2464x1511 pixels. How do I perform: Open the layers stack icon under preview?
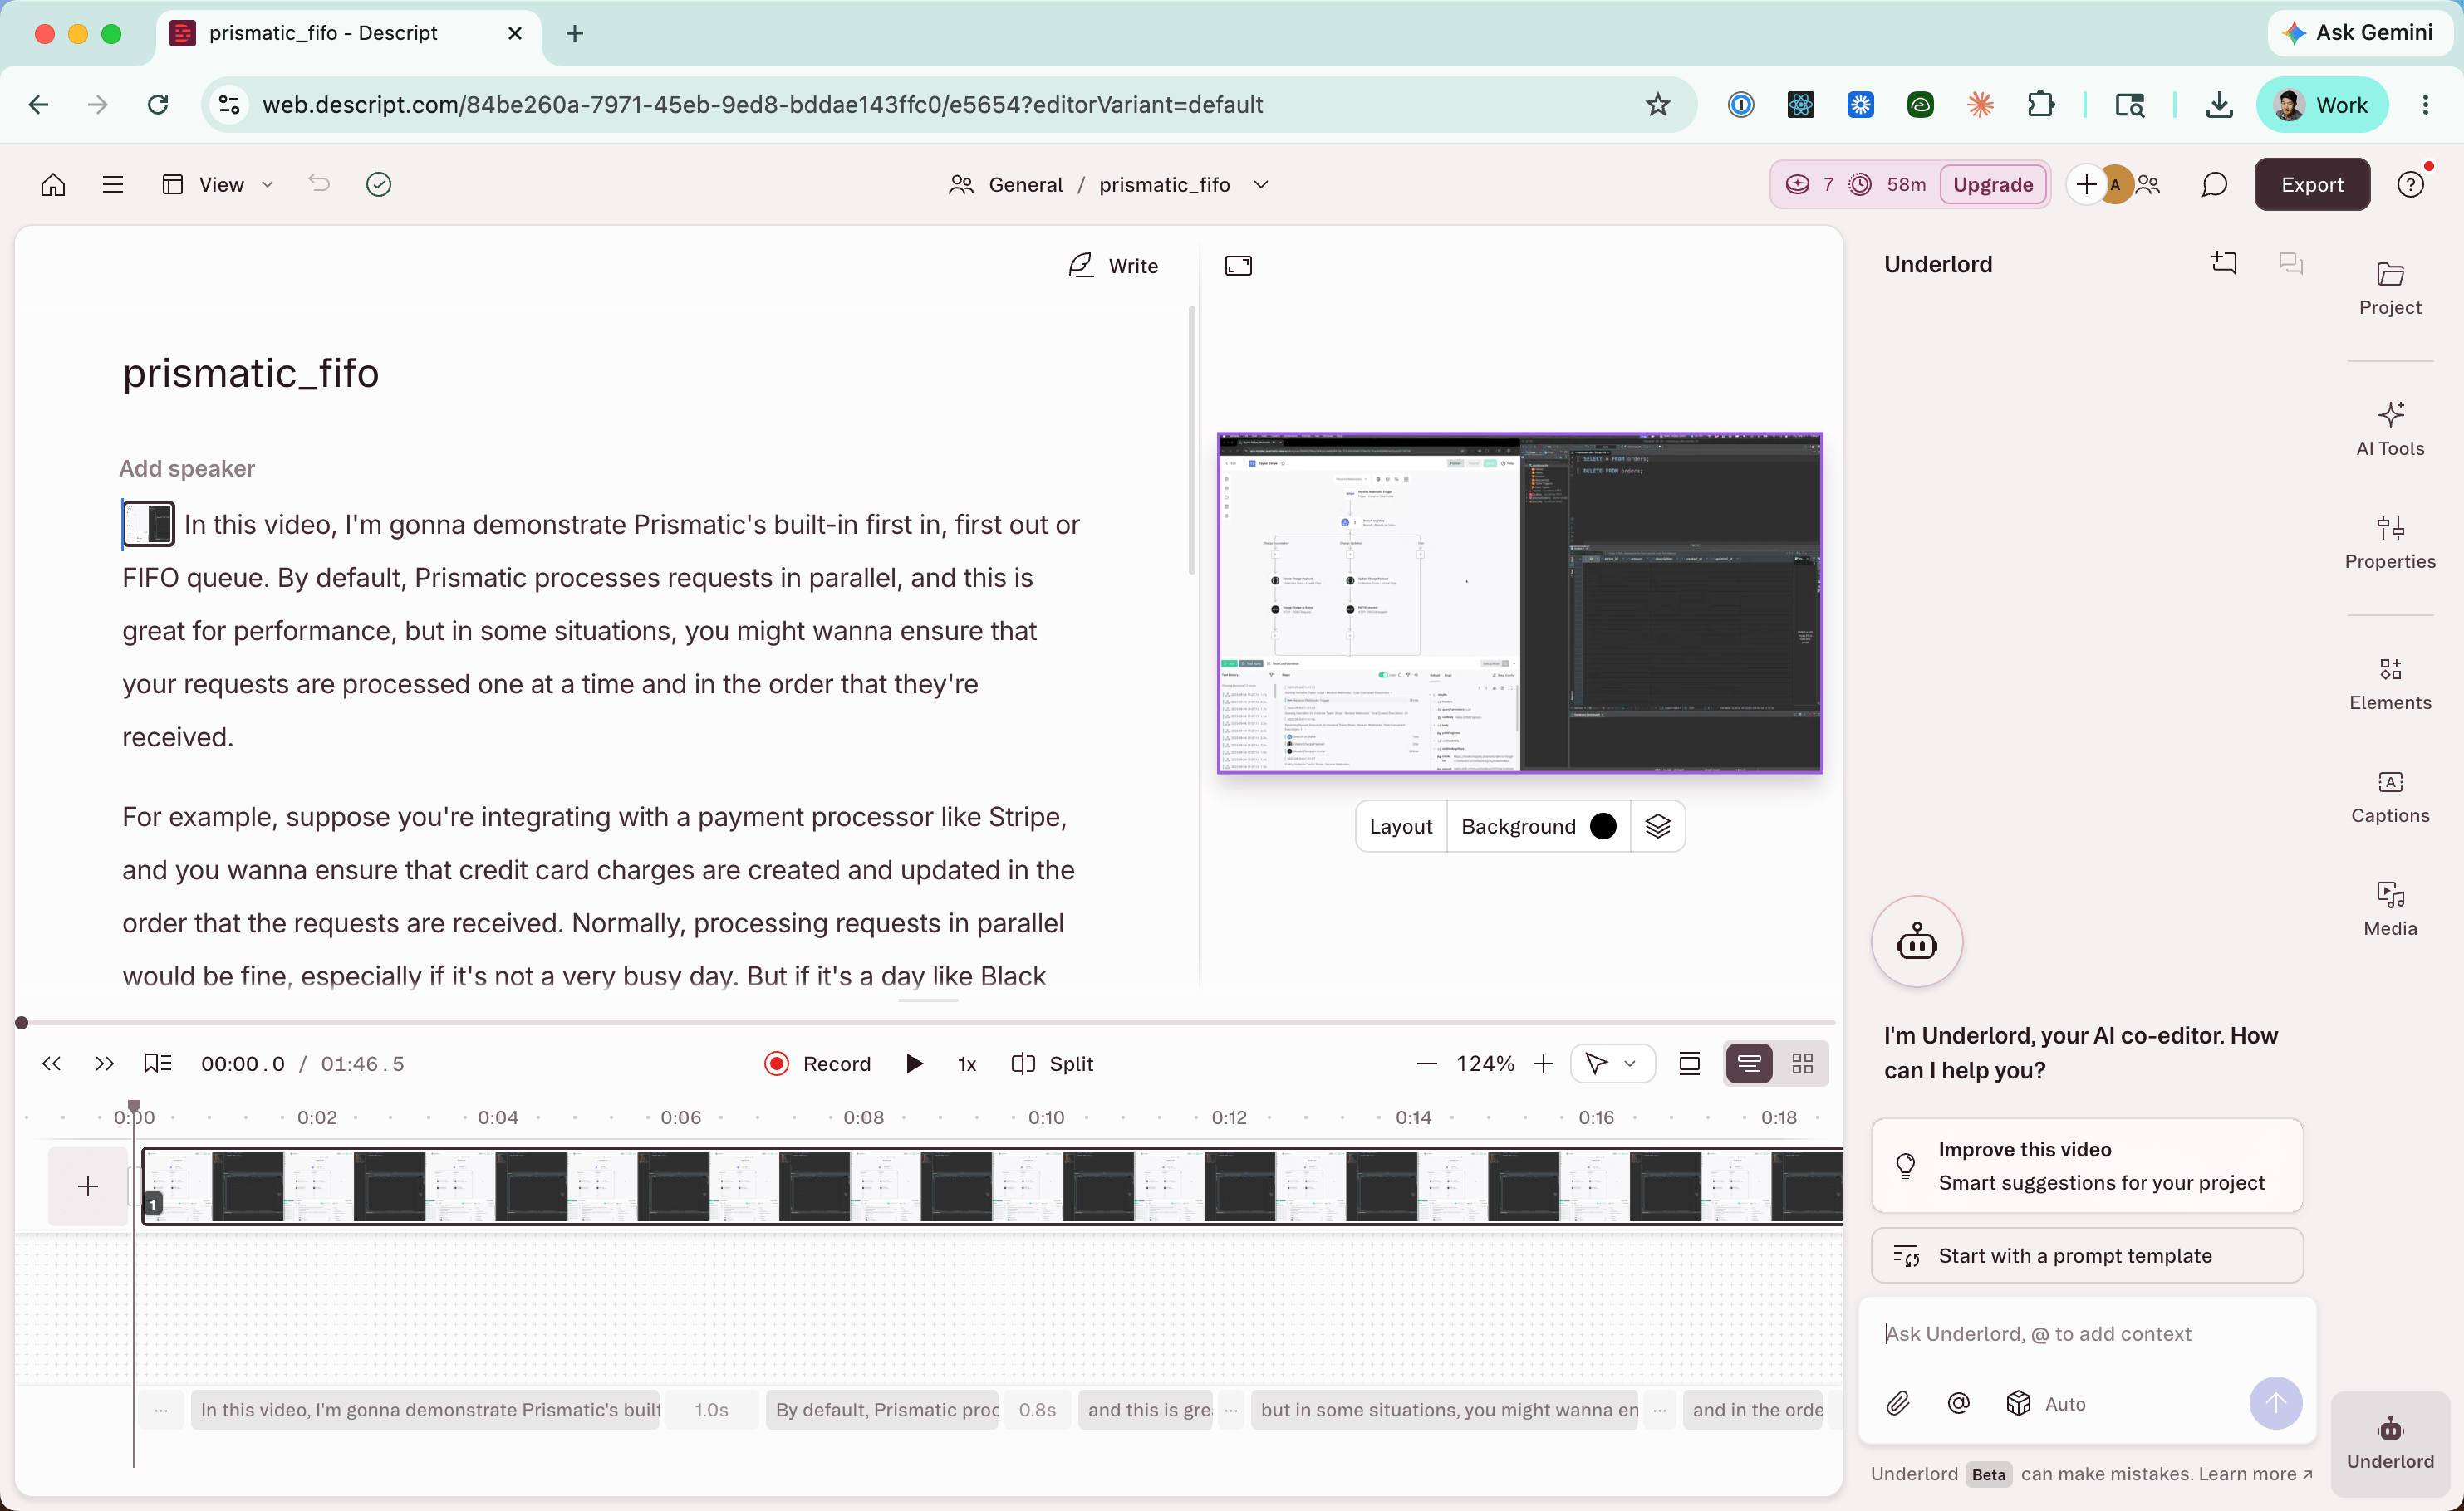click(x=1657, y=826)
